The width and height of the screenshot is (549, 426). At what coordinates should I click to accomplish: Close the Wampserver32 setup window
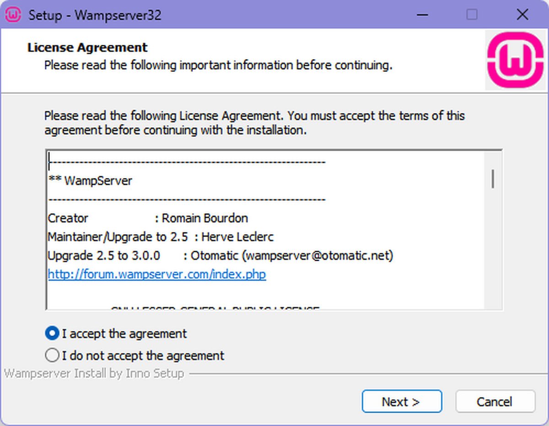point(522,15)
